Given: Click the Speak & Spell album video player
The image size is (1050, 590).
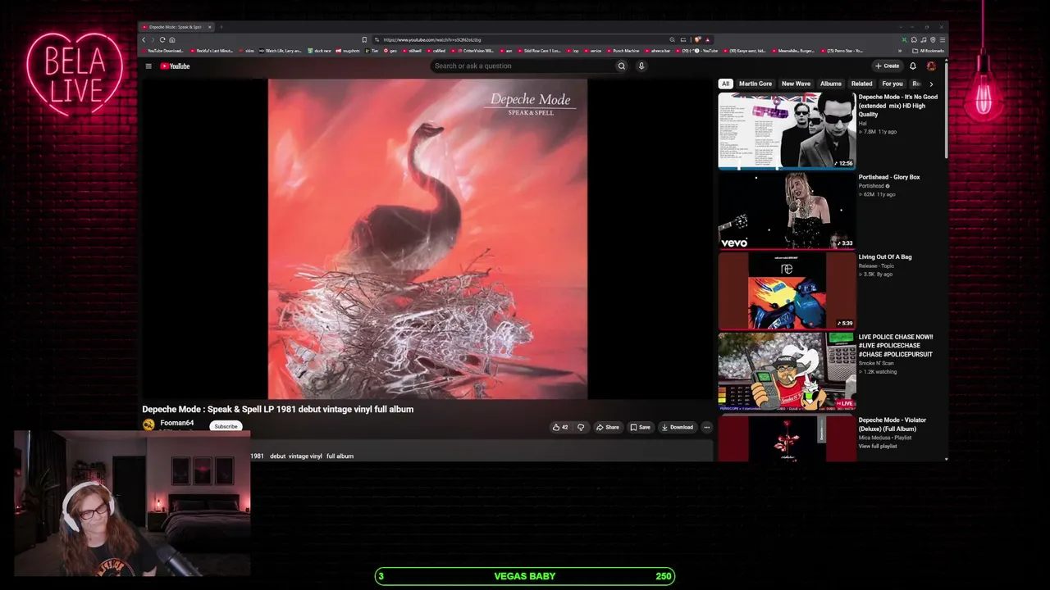Looking at the screenshot, I should [x=427, y=238].
